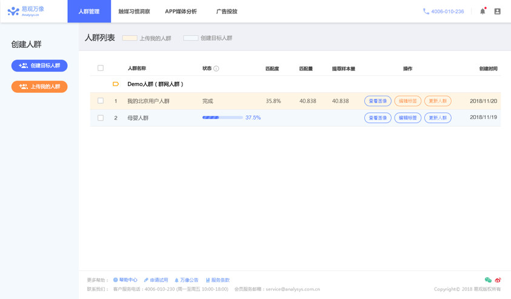This screenshot has height=299, width=511.
Task: Click the 操作 column header
Action: (408, 69)
